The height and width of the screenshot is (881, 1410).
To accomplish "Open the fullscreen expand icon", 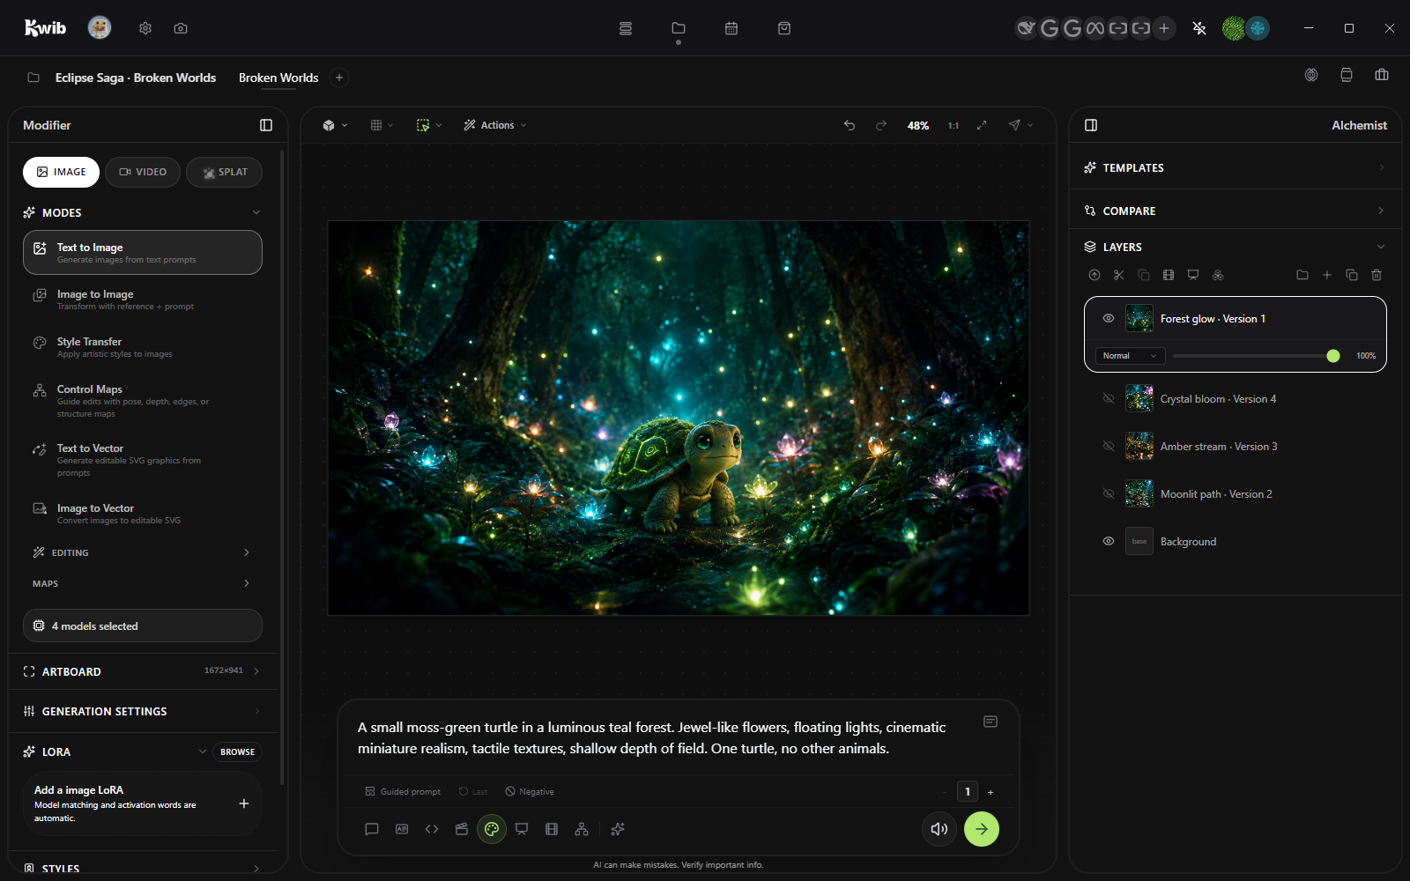I will pyautogui.click(x=982, y=125).
